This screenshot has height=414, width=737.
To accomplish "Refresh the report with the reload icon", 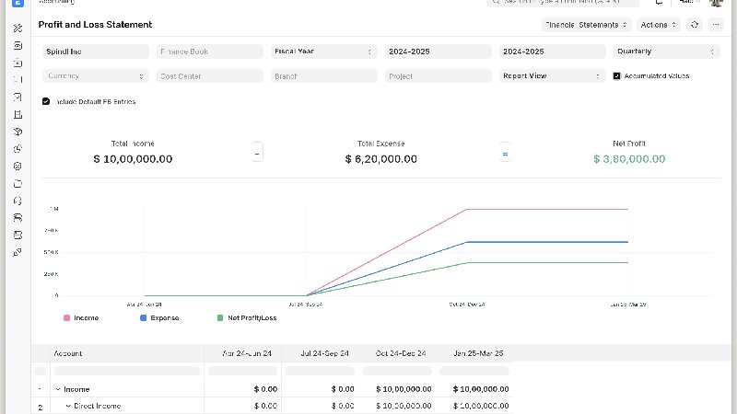I will click(x=695, y=25).
